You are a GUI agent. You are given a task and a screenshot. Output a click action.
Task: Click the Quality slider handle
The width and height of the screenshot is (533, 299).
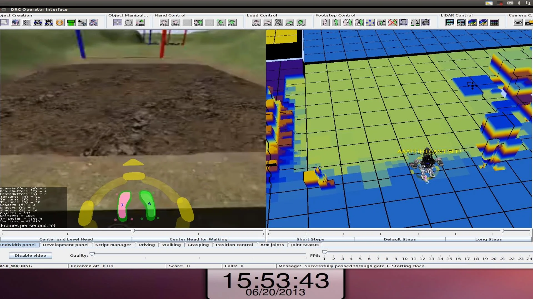(x=92, y=254)
